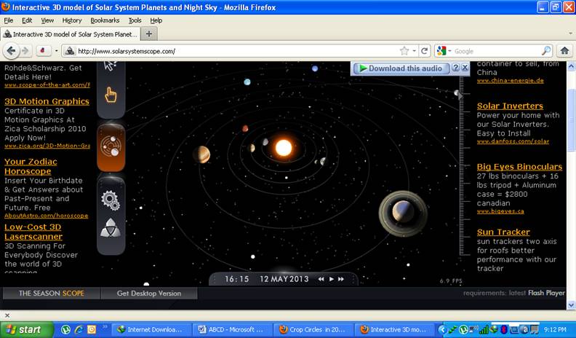Fast-forward time with the double-right arrow
Viewport: 576px width, 338px height.
tap(340, 279)
